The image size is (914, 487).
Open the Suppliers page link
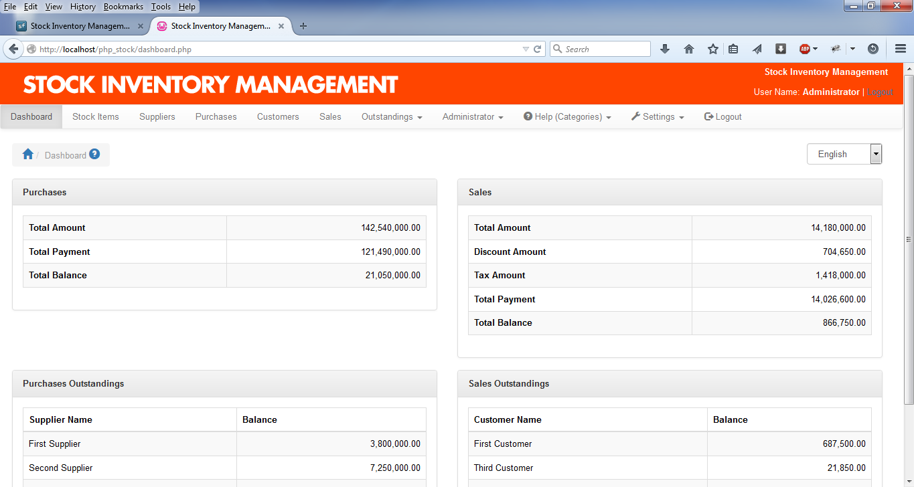click(x=157, y=116)
